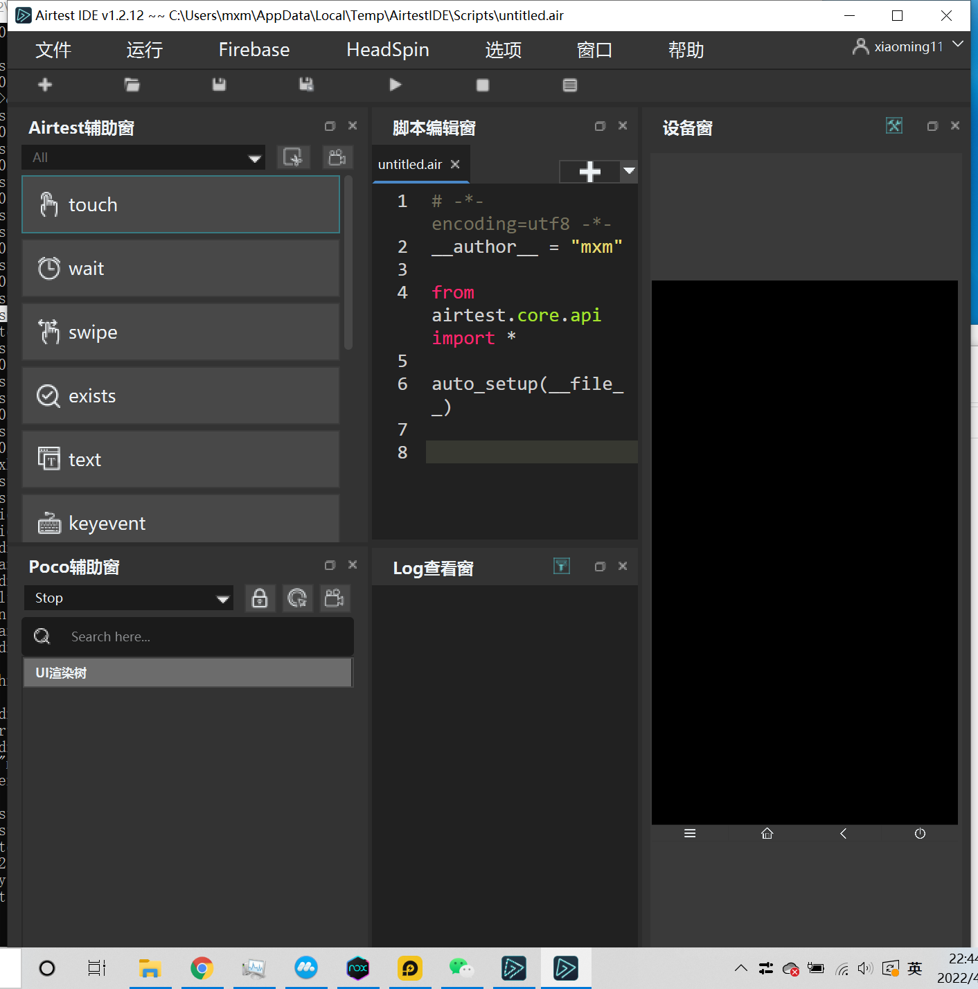Tap the device home button
Viewport: 978px width, 989px height.
[x=767, y=833]
